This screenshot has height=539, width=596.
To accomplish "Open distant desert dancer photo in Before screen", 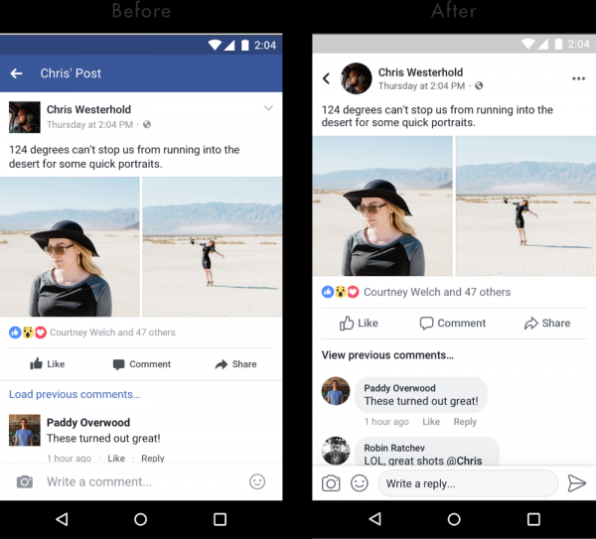I will tap(213, 247).
